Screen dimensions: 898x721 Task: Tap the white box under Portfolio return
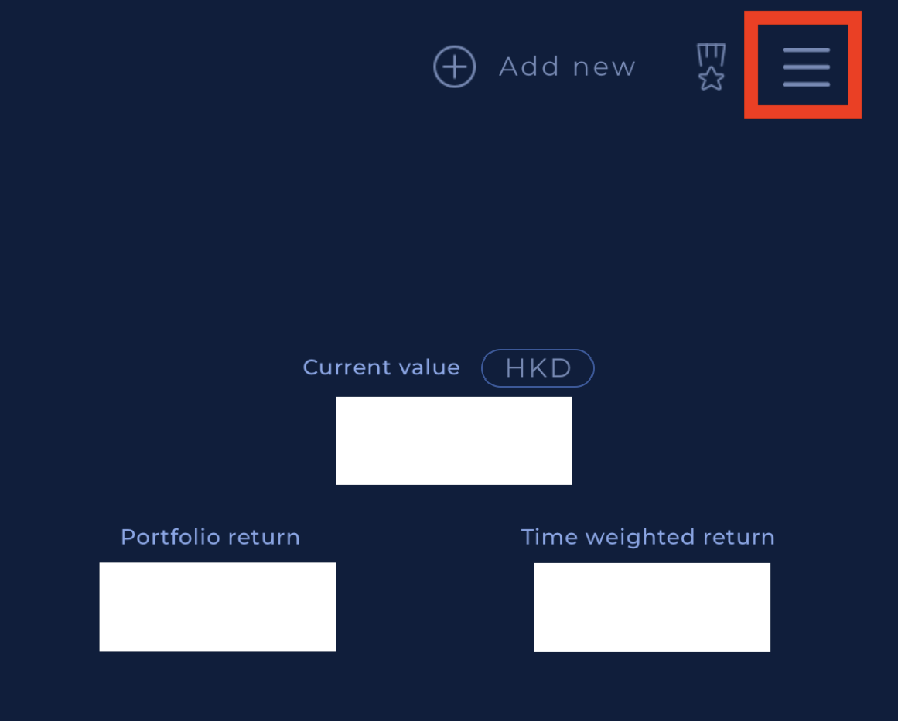(x=217, y=607)
